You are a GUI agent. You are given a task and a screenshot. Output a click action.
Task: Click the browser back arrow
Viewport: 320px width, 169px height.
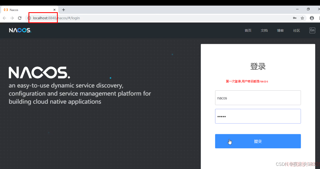click(4, 18)
